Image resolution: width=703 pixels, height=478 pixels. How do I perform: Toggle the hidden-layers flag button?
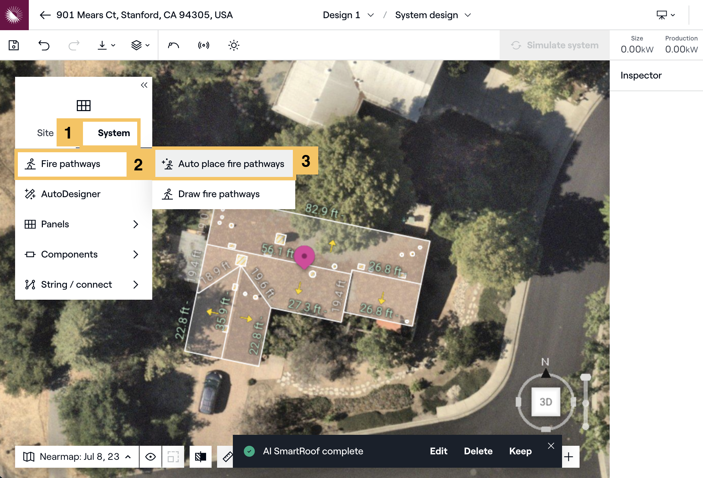pyautogui.click(x=201, y=457)
